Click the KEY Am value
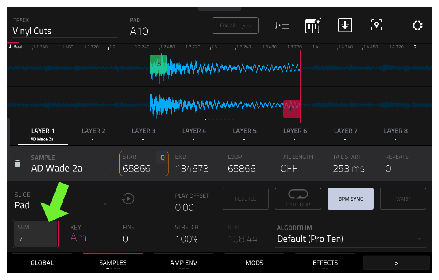The height and width of the screenshot is (280, 439). click(x=78, y=237)
